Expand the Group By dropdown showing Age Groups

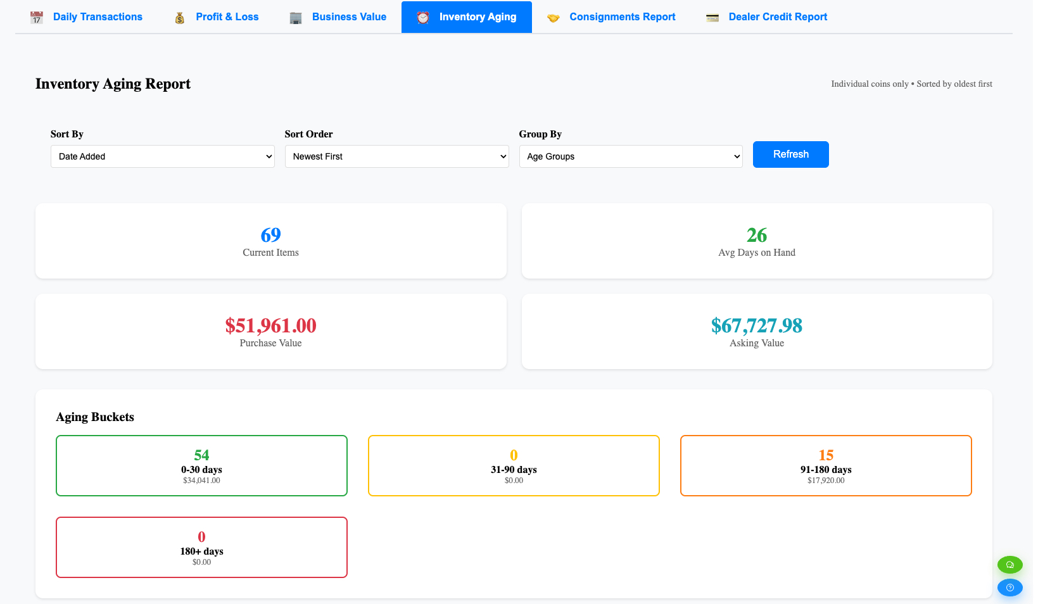[x=631, y=156]
